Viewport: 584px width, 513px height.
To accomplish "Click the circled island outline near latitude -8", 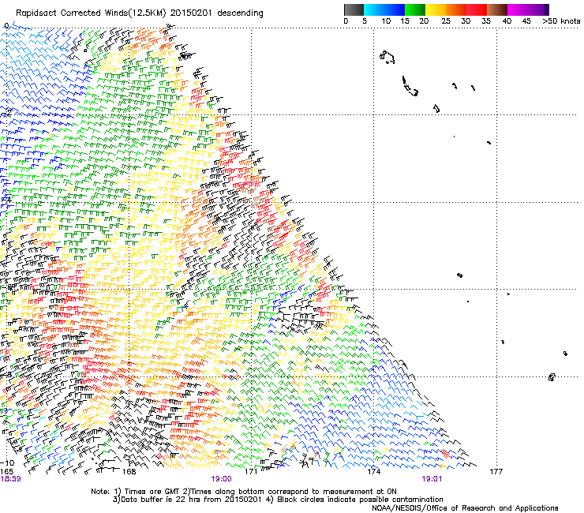I will point(552,377).
